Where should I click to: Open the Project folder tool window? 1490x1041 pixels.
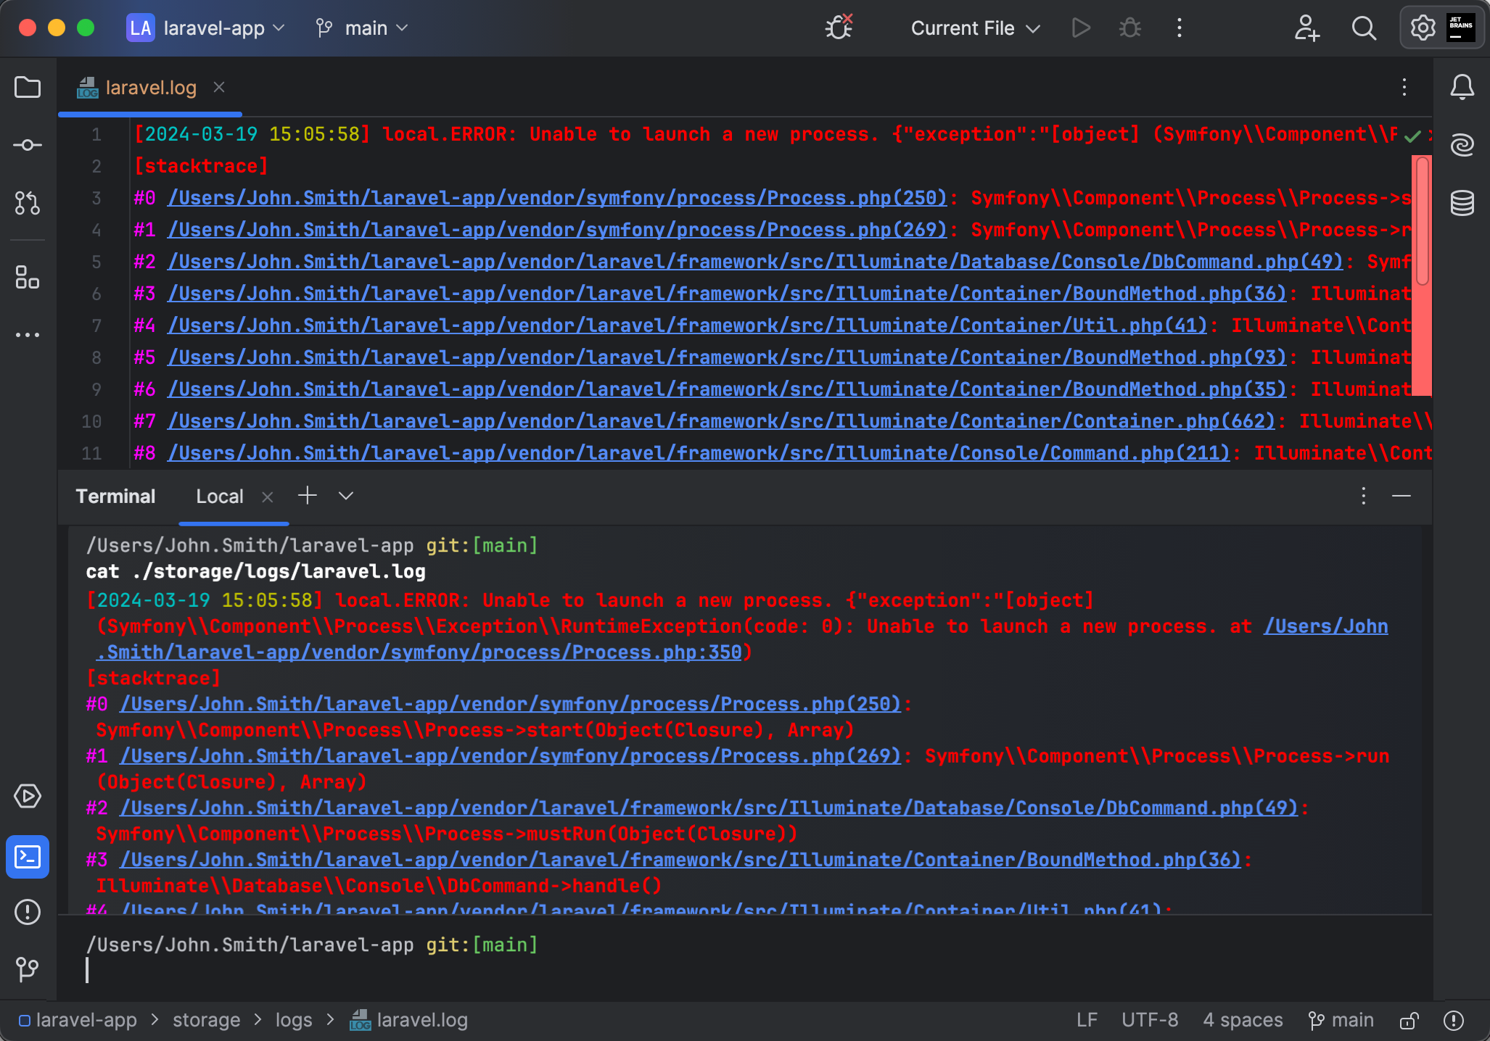click(x=28, y=88)
